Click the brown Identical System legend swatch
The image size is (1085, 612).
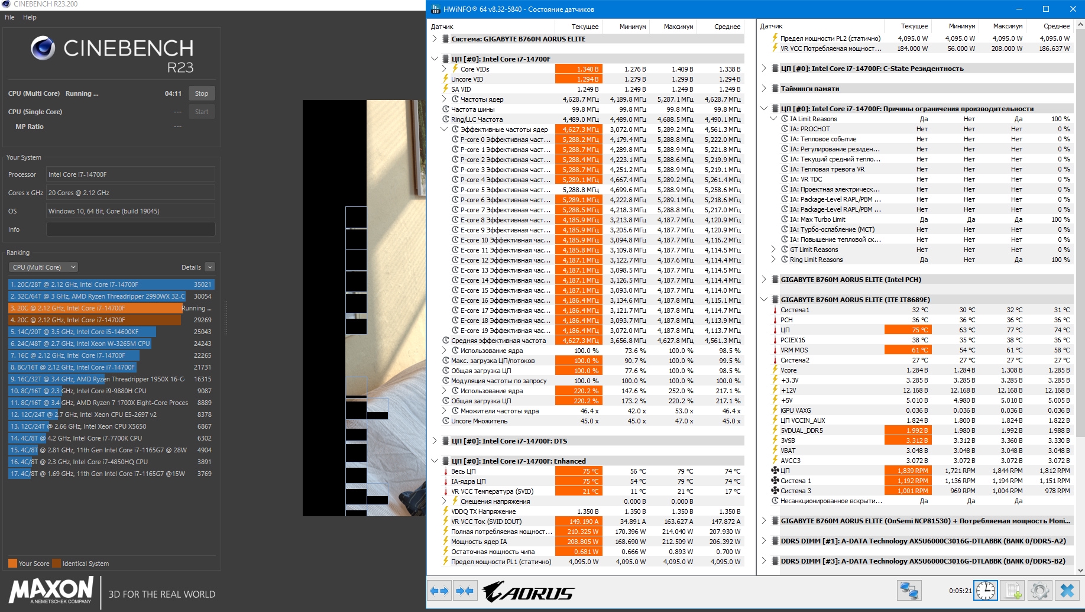point(56,564)
